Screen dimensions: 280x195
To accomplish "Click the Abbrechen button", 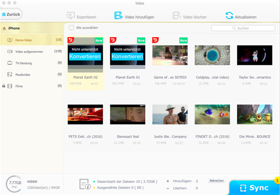I will point(216,180).
